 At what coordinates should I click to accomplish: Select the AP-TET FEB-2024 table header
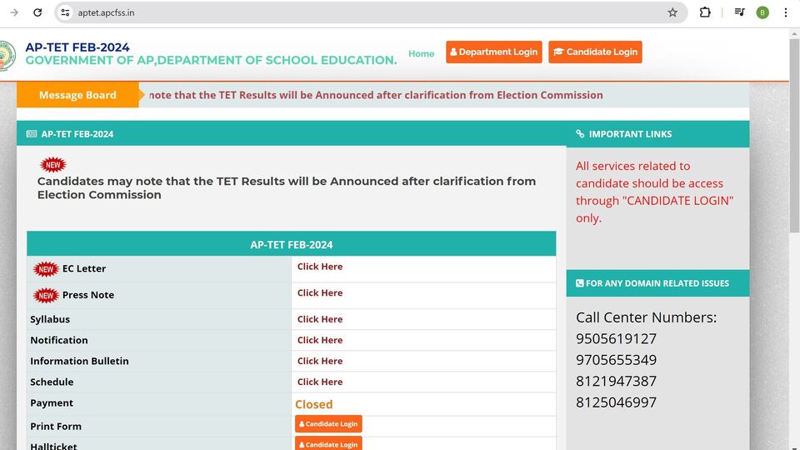coord(292,244)
